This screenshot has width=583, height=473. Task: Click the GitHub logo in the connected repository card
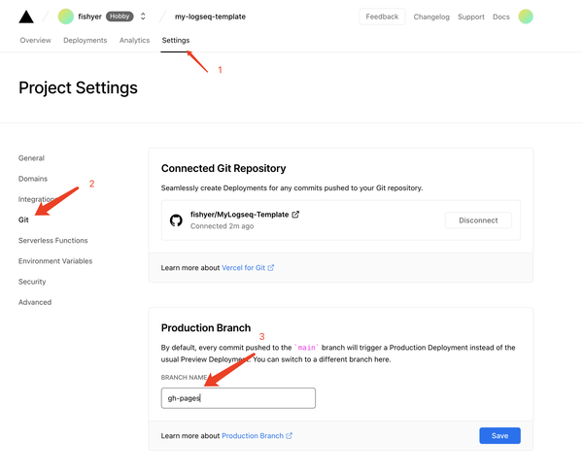(176, 220)
